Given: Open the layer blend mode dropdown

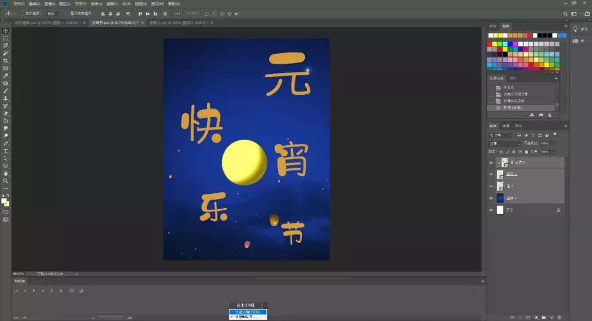Looking at the screenshot, I should pos(504,144).
